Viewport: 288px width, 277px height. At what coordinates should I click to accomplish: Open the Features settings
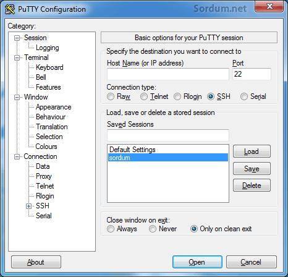point(48,87)
